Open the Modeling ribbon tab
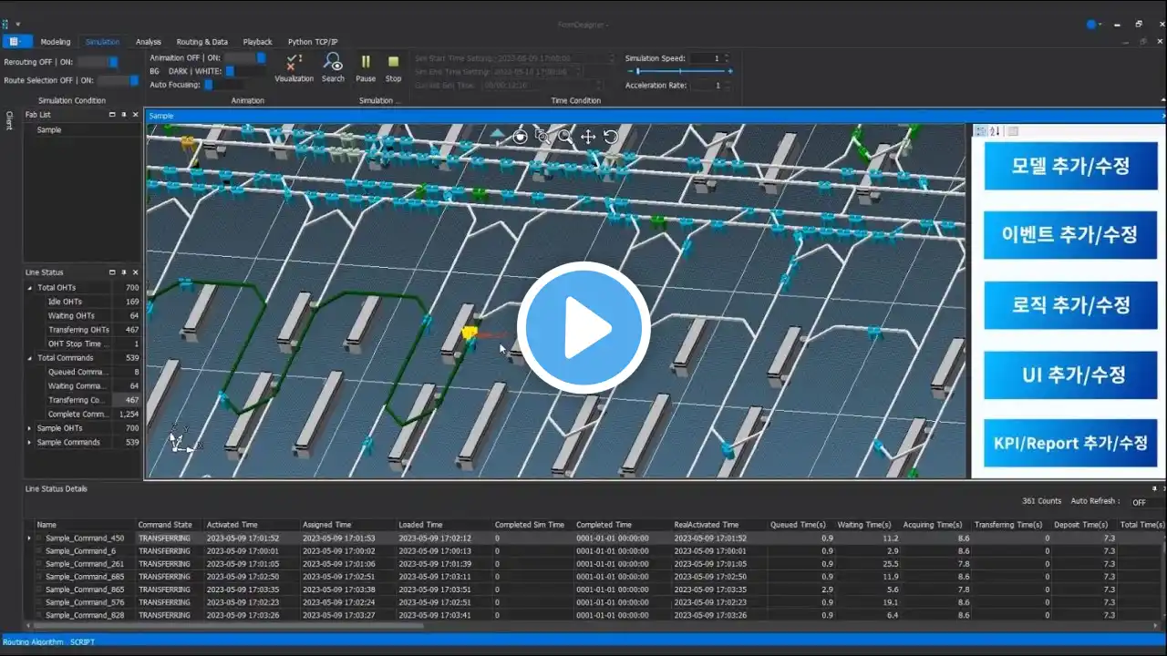The height and width of the screenshot is (656, 1167). 56,42
